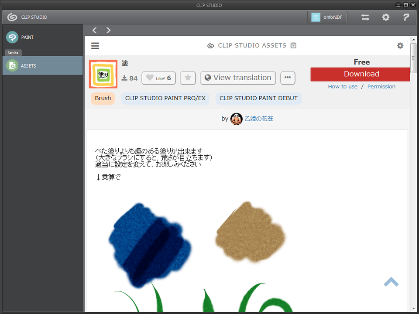Open the more options ellipsis button
Image resolution: width=419 pixels, height=314 pixels.
point(288,78)
